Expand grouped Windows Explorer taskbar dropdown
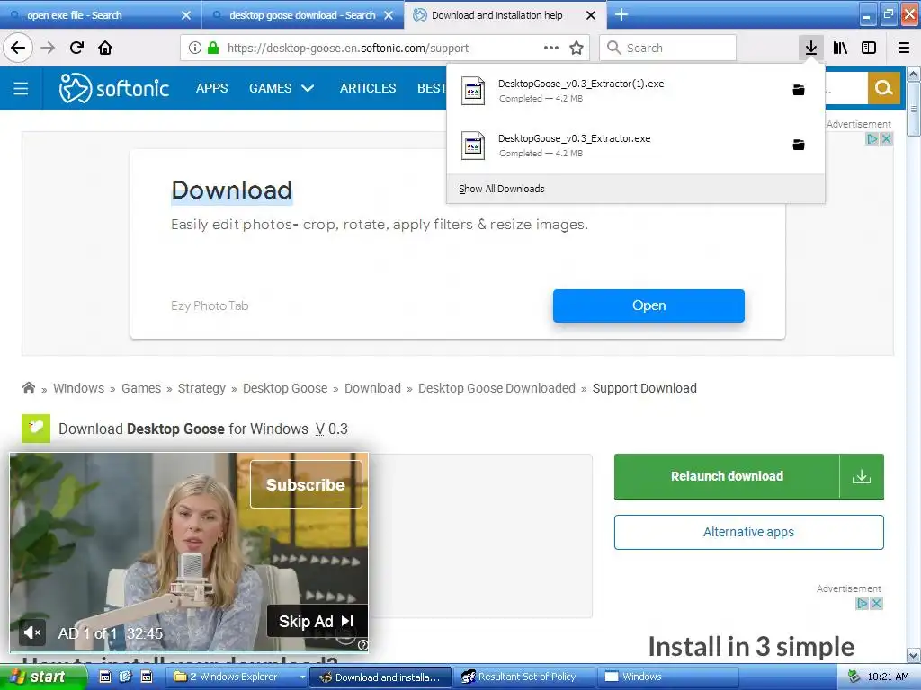Image resolution: width=921 pixels, height=690 pixels. point(302,677)
